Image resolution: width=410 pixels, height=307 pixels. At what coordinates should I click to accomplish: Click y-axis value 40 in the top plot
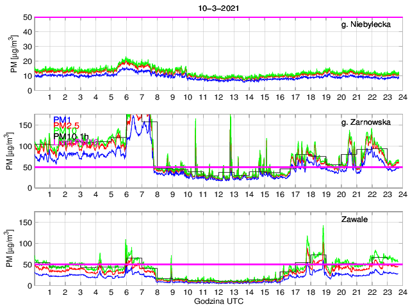point(28,32)
